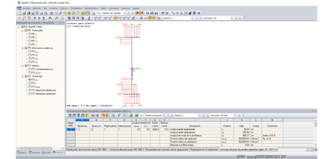Image resolution: width=333 pixels, height=159 pixels.
Task: Click next arrow beside CC1 - Bemessungswer in table
Action: point(172,116)
